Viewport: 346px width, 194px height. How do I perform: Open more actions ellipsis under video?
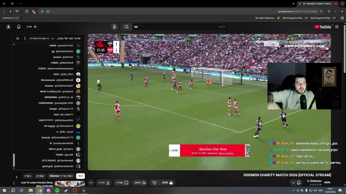(x=91, y=183)
